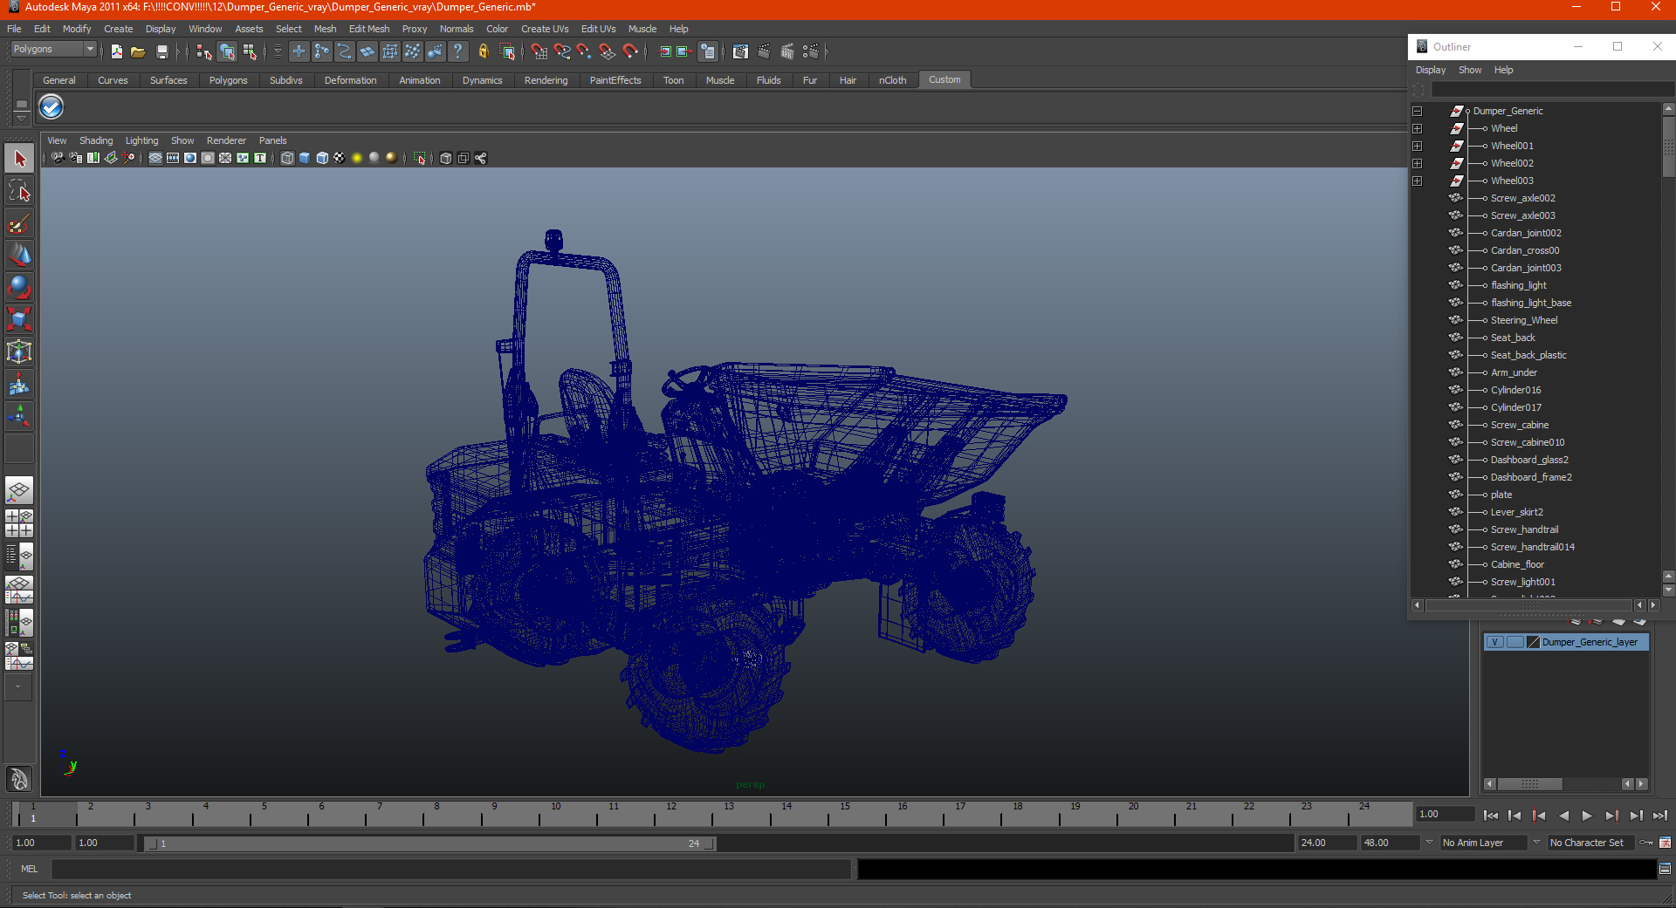
Task: Open the shelf options arrow menu
Action: [x=21, y=117]
